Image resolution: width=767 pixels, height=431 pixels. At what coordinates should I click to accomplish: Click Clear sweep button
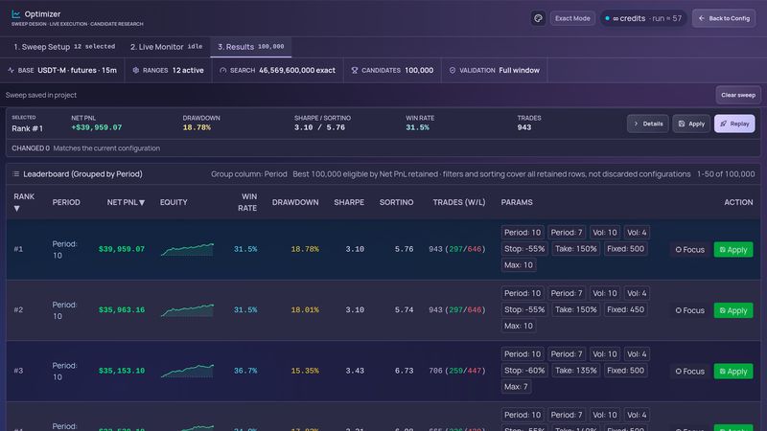click(738, 95)
